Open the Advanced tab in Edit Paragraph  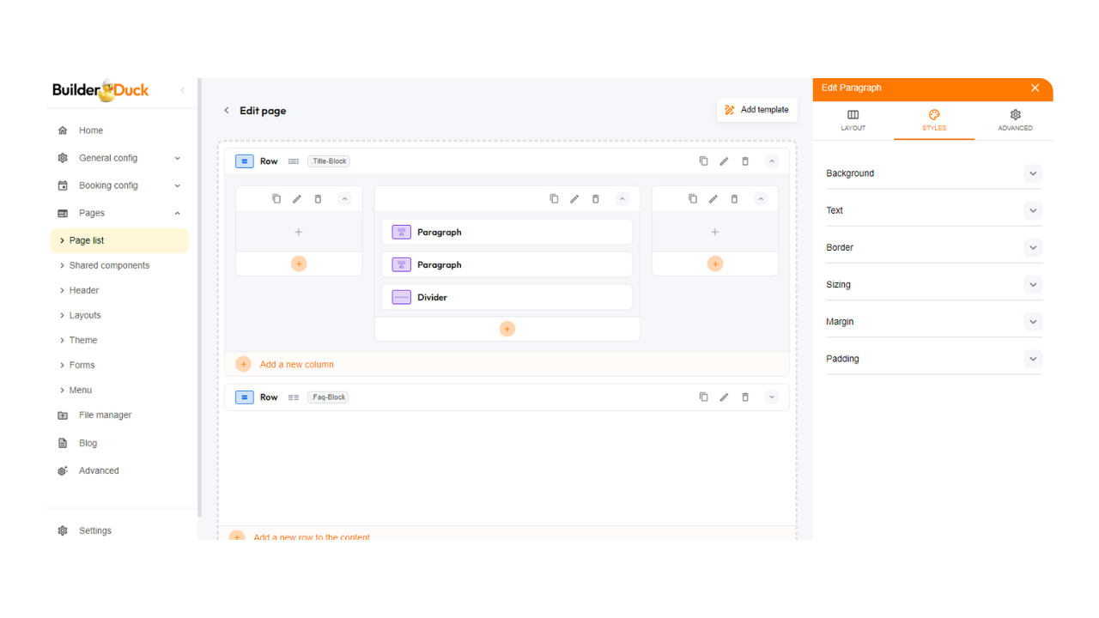1015,120
